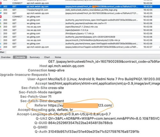Select the lib-min.js request from res.wx.qq.com

coord(80,40)
